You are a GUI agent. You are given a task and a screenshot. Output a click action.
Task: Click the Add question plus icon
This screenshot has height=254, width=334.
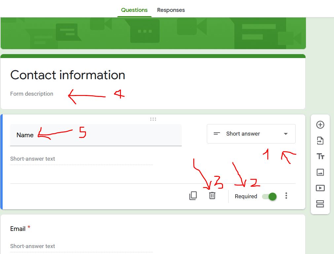click(320, 125)
